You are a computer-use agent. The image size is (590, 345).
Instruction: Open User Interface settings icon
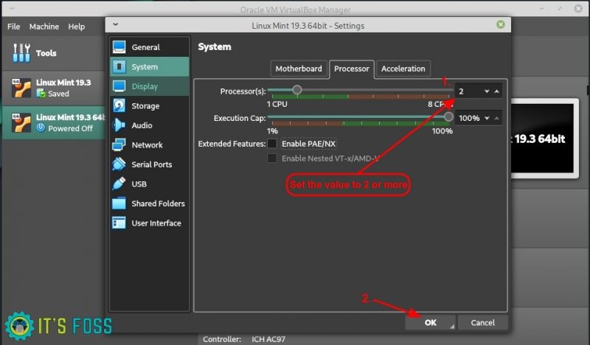coord(119,223)
